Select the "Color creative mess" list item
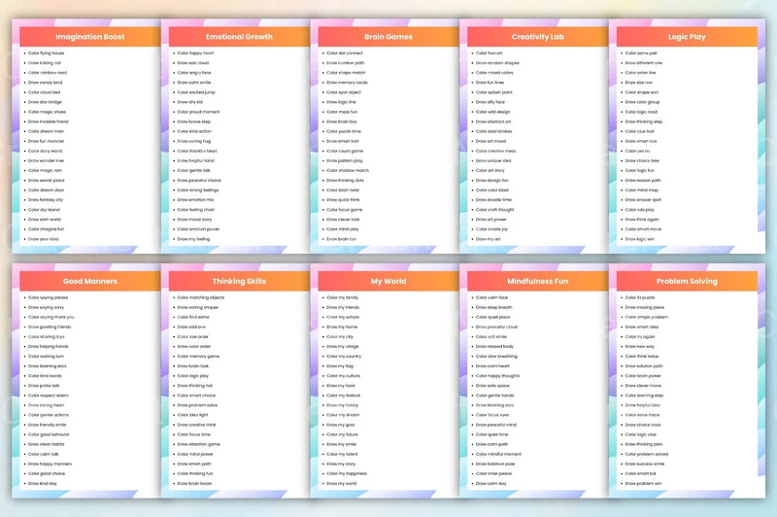This screenshot has width=777, height=517. (x=495, y=152)
